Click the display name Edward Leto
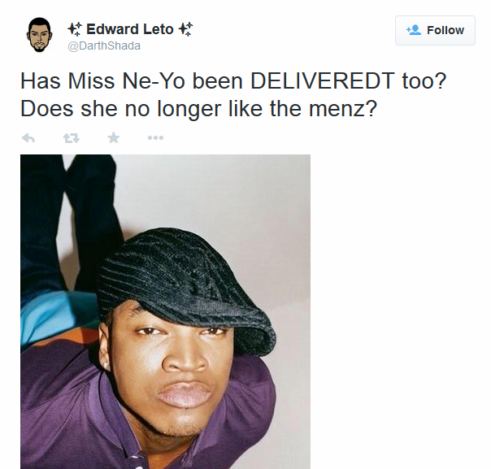The image size is (491, 469). [129, 29]
